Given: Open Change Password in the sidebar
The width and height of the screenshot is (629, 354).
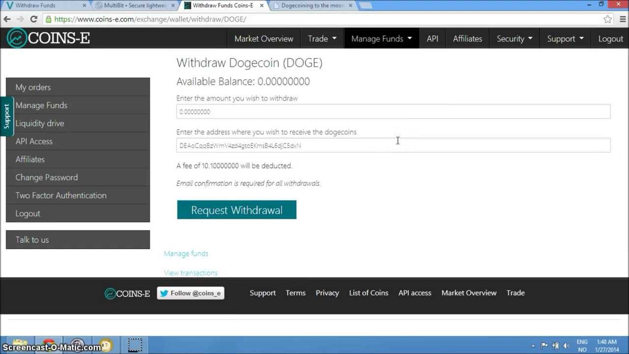Looking at the screenshot, I should coord(78,177).
